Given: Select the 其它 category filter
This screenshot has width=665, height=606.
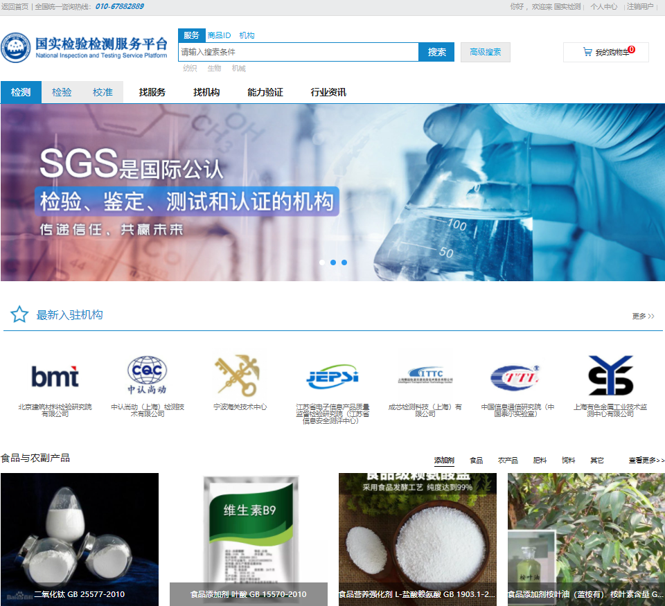Looking at the screenshot, I should pyautogui.click(x=596, y=460).
